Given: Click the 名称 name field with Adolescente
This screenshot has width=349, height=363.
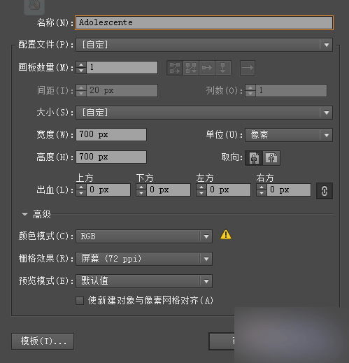Looking at the screenshot, I should (204, 22).
